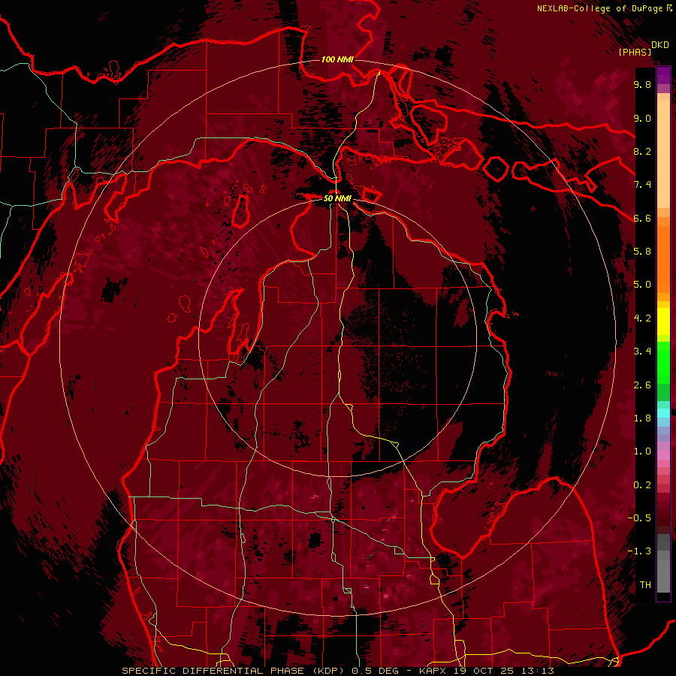Click the orange segment of the color scale

663,259
